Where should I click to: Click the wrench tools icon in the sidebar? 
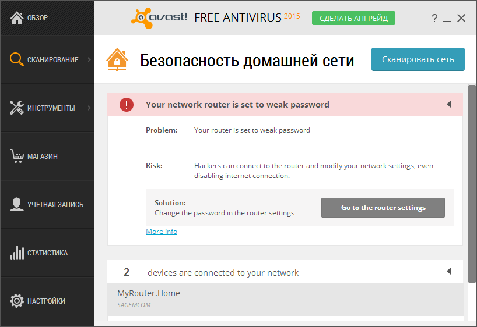(16, 108)
